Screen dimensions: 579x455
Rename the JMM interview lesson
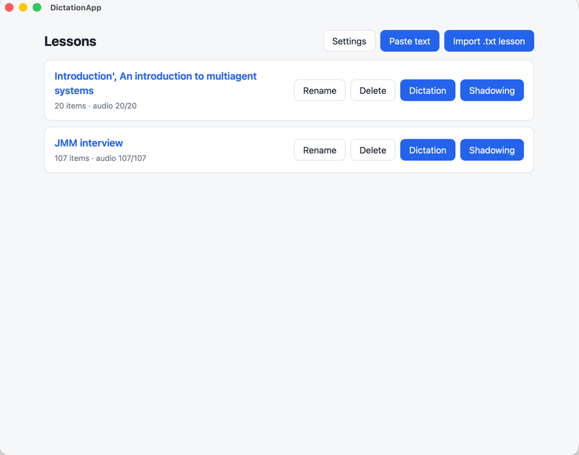click(320, 150)
